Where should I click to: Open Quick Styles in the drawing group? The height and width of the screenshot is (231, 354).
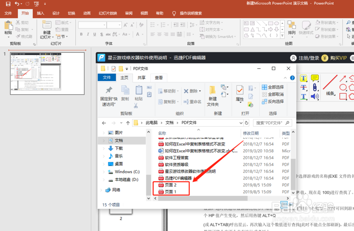click(x=306, y=28)
